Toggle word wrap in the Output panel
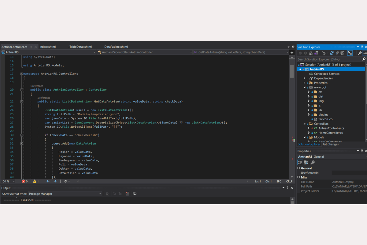The width and height of the screenshot is (367, 245). 134,194
